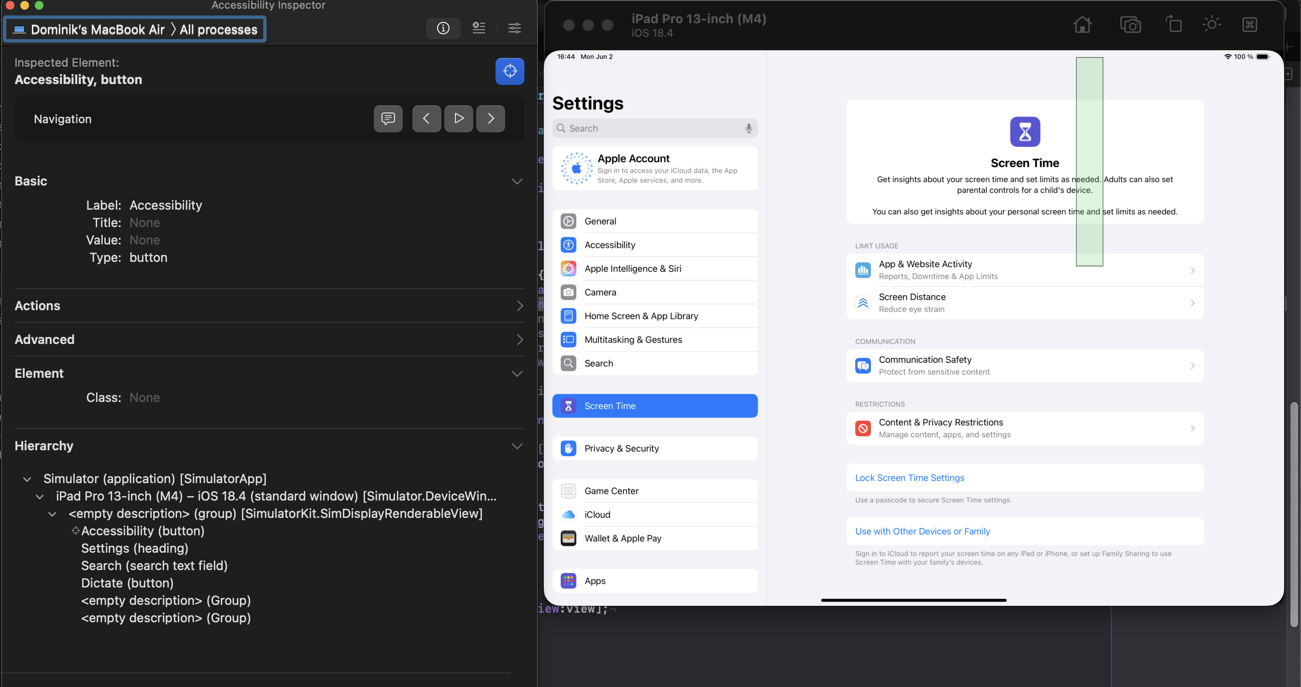Open Content & Privacy Restrictions
The height and width of the screenshot is (687, 1301).
click(x=1025, y=429)
